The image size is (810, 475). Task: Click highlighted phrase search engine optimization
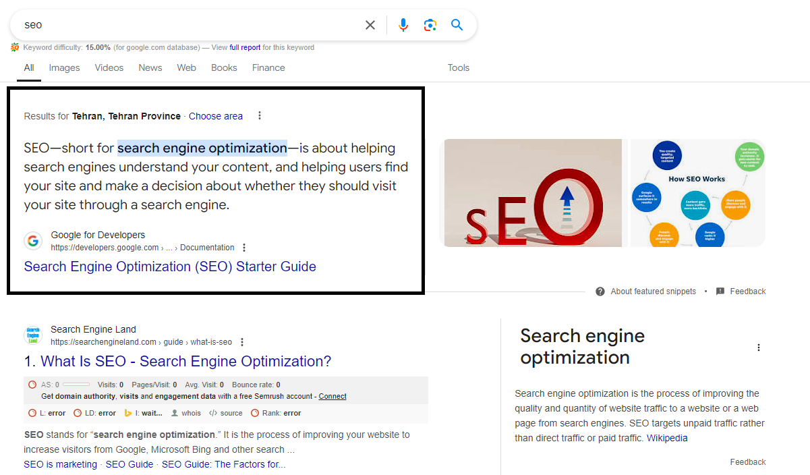pos(202,148)
